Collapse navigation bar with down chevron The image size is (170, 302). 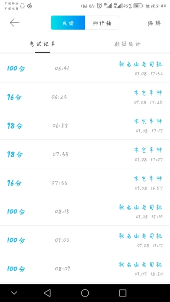(x=14, y=293)
